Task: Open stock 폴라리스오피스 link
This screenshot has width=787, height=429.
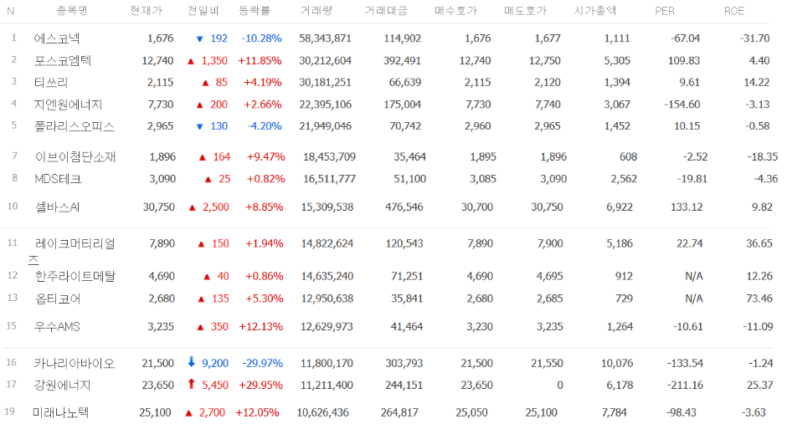Action: tap(75, 125)
